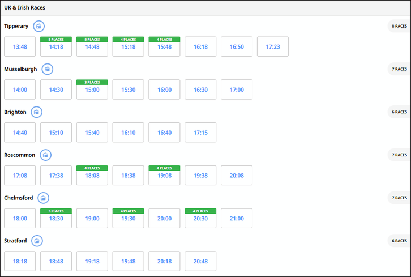Click the Stratford meeting name
411x277 pixels.
15,241
